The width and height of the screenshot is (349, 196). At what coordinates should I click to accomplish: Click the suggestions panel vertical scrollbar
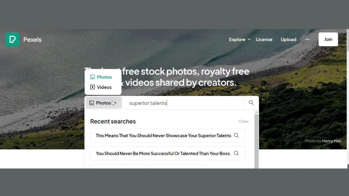pos(256,139)
